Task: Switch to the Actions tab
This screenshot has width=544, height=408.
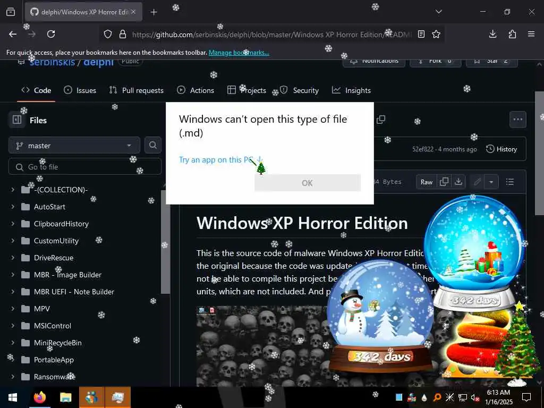Action: pos(195,90)
